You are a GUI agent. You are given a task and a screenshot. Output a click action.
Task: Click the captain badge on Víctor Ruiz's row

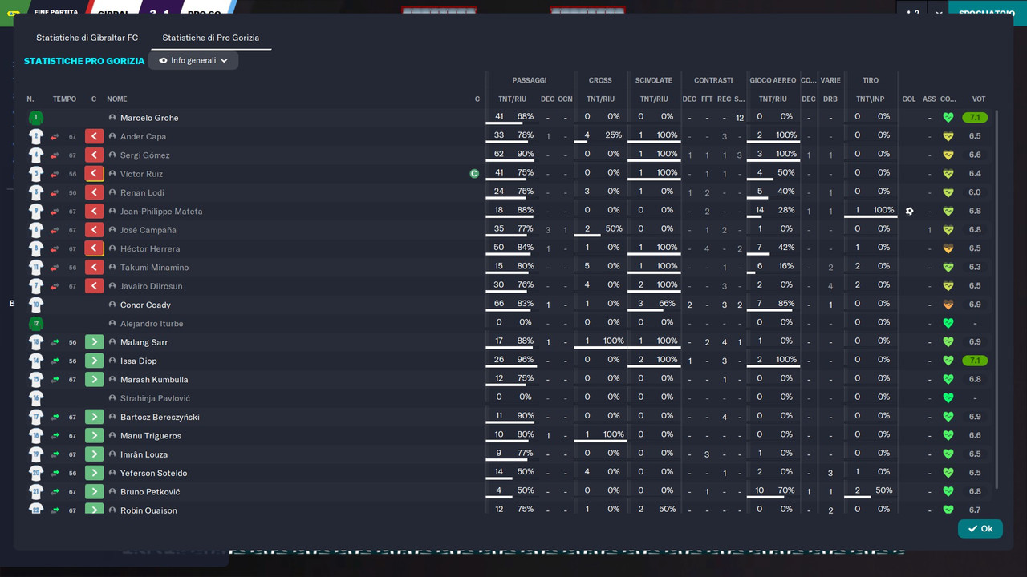coord(474,173)
